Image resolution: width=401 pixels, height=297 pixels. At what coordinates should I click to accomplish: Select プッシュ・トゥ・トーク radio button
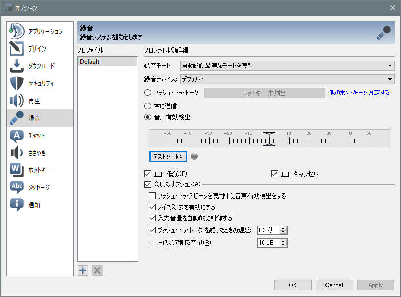click(x=148, y=92)
